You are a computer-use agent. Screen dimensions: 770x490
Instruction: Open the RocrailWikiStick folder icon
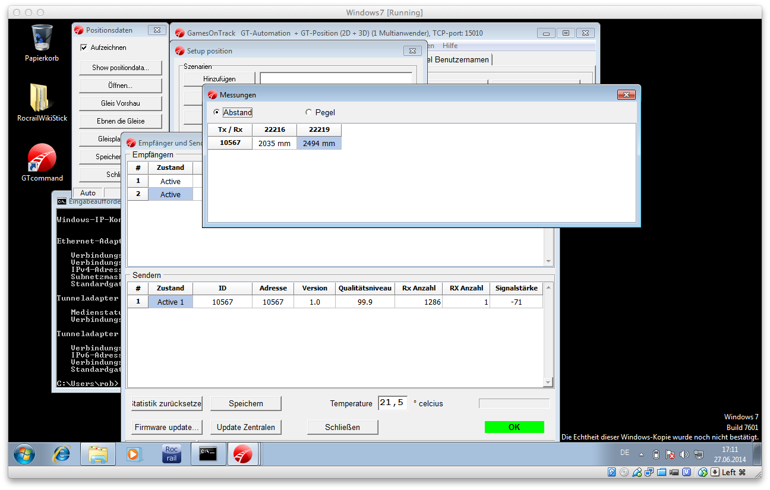click(x=42, y=98)
